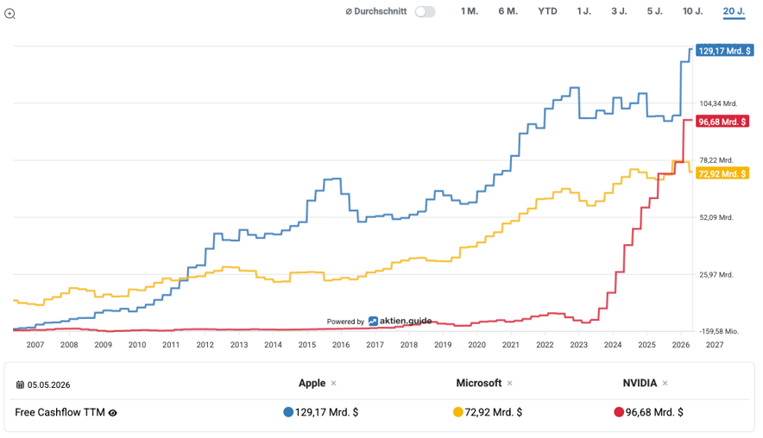Click the 2007 year axis label
Viewport: 763px width, 438px height.
(x=35, y=345)
